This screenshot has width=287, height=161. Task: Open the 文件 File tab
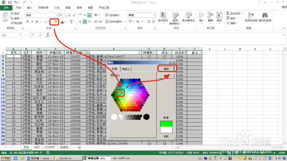coord(6,8)
